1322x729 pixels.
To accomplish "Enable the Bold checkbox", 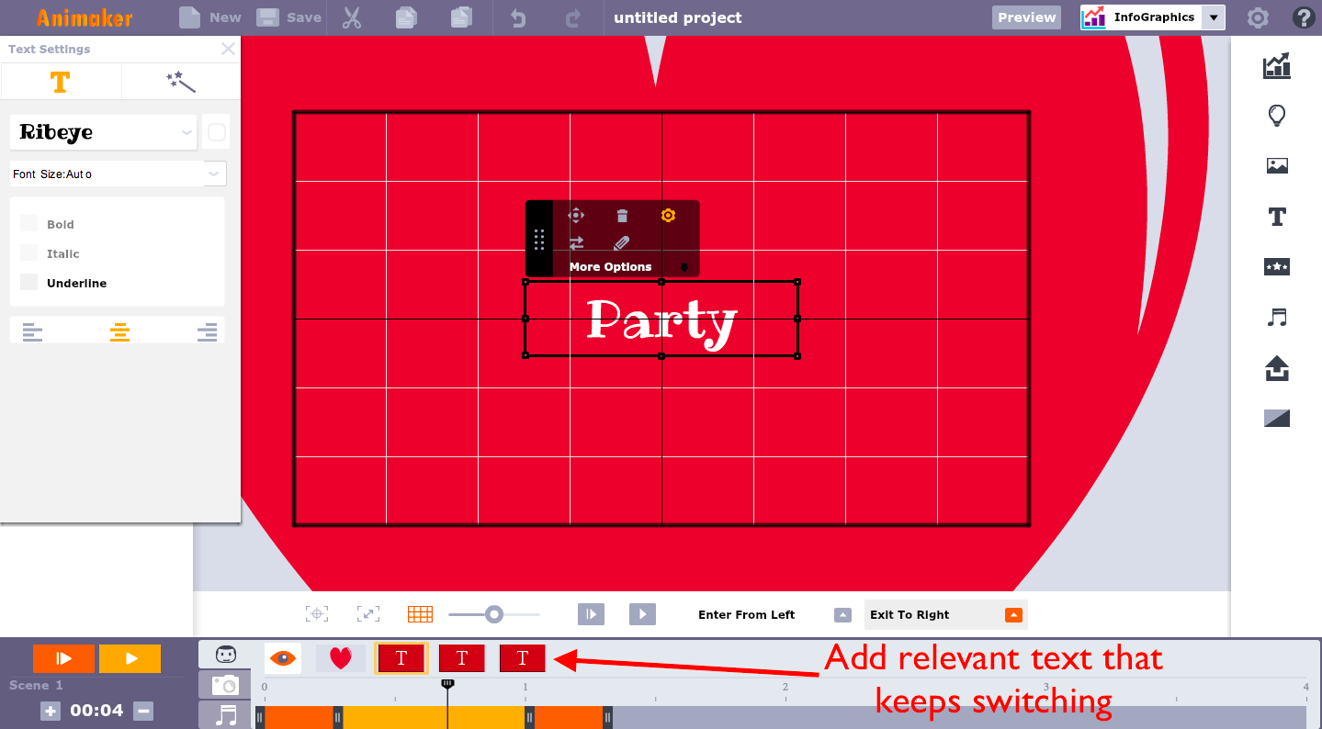I will click(29, 223).
